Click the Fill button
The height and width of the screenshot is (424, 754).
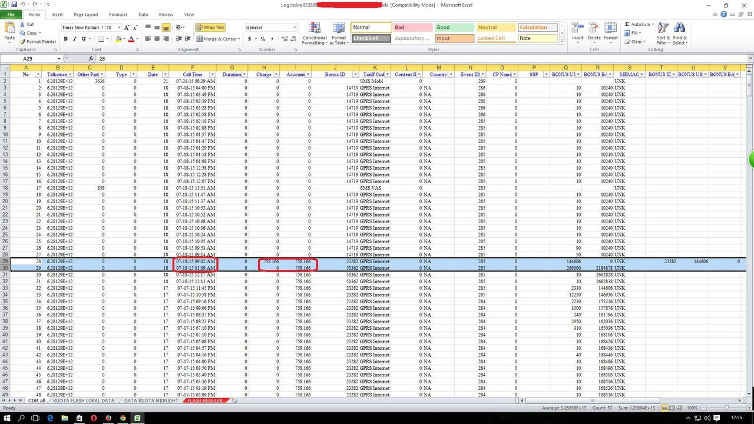(x=633, y=33)
